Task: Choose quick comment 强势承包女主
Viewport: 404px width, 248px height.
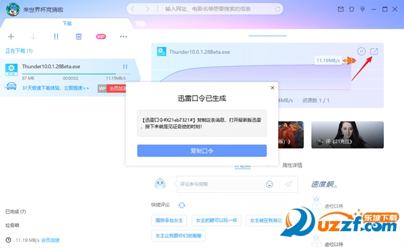Action: (x=169, y=220)
